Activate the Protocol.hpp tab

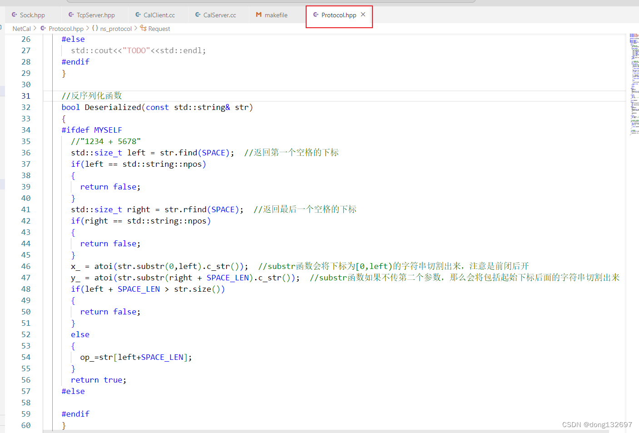click(339, 15)
